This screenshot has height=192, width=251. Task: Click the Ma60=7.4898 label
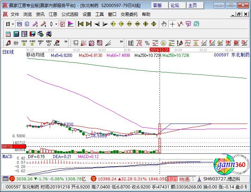118,55
